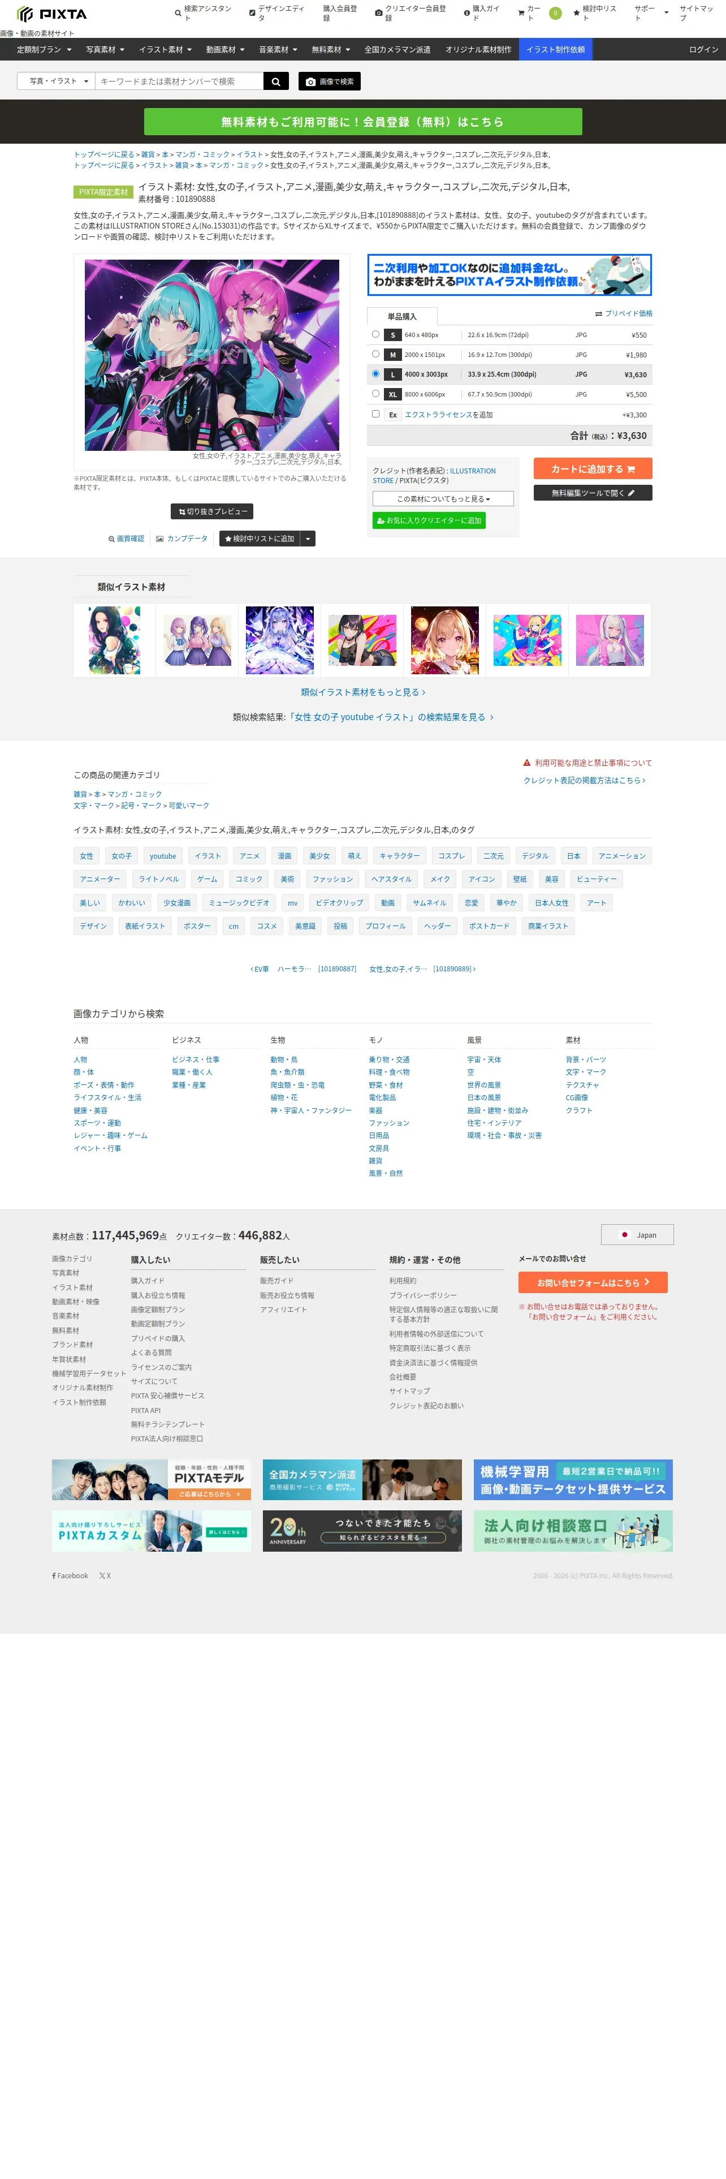This screenshot has width=726, height=2179.
Task: Click the Japan flag region selector
Action: (637, 1235)
